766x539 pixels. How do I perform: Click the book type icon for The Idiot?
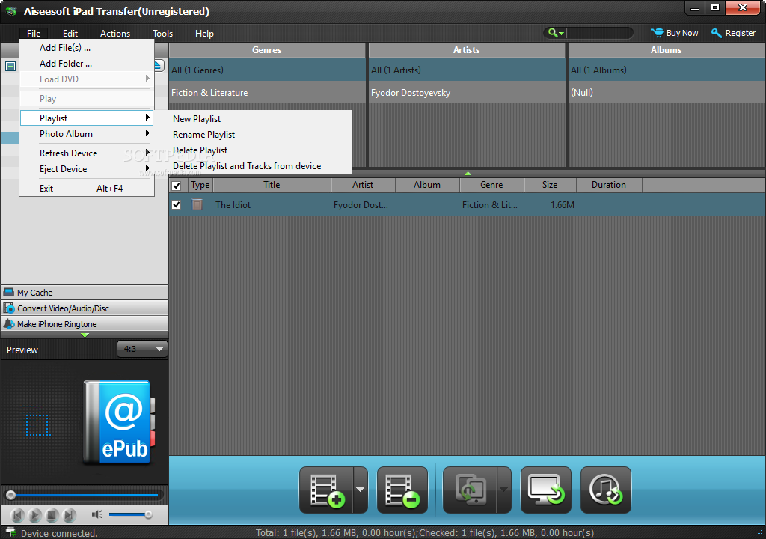coord(197,205)
